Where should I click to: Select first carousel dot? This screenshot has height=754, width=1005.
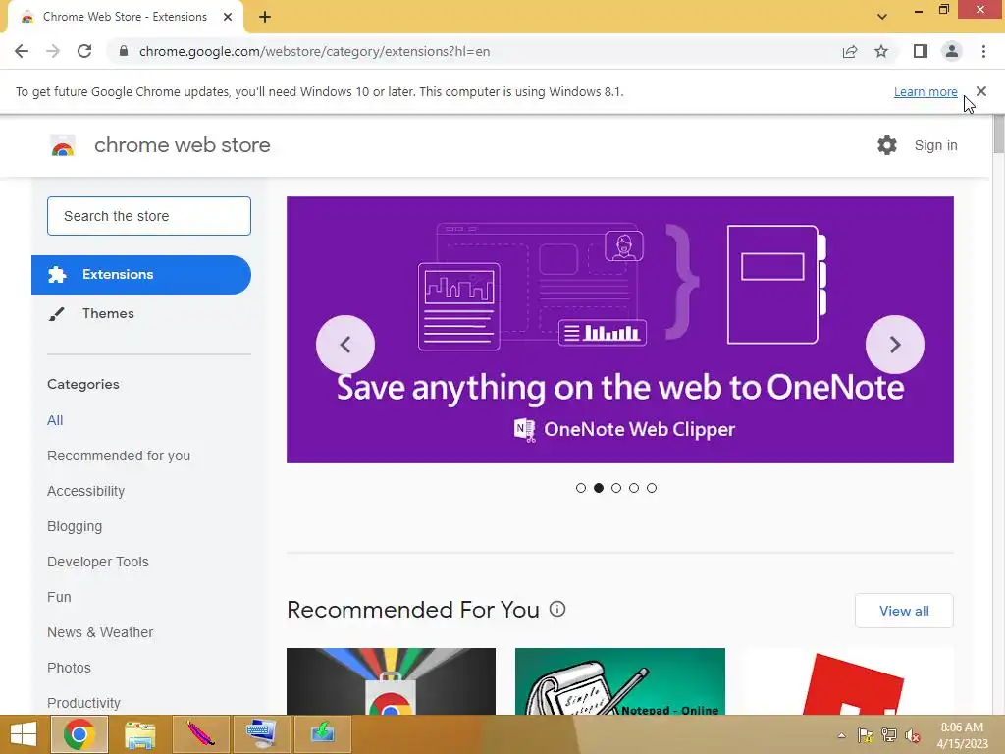click(x=581, y=488)
